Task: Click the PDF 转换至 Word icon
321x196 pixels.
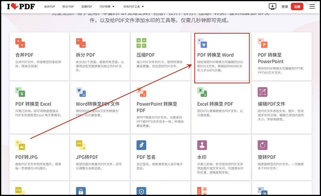Action: point(202,43)
